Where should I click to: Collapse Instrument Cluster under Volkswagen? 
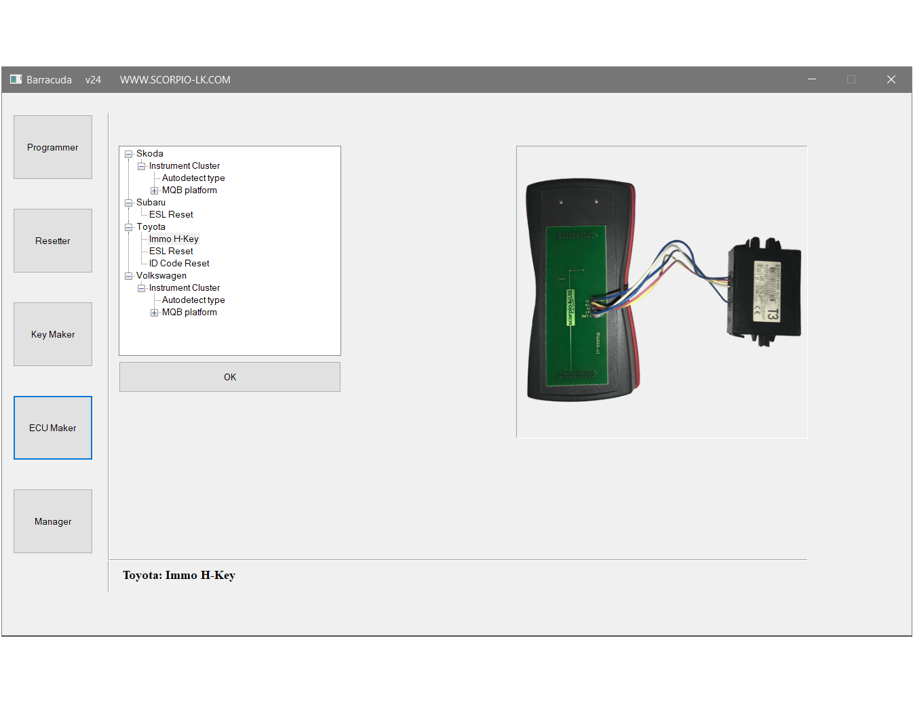(x=141, y=288)
